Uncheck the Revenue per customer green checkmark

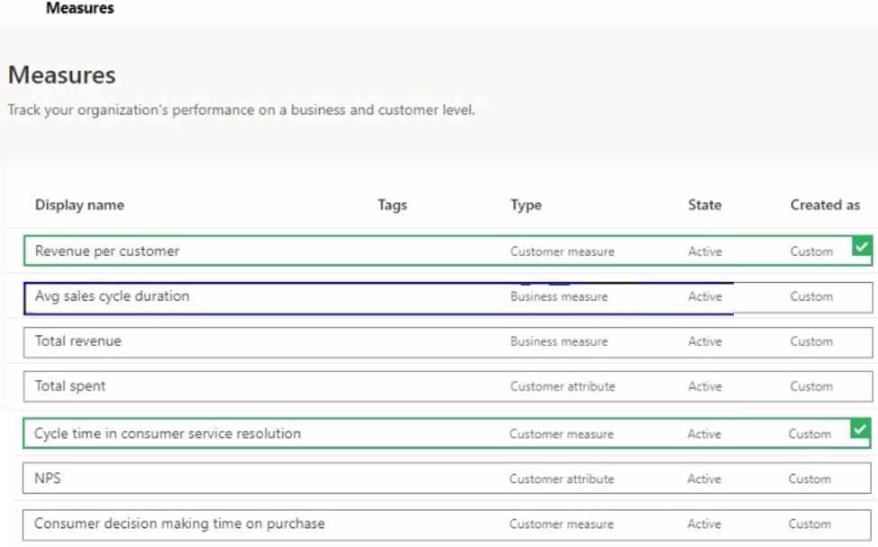[862, 246]
